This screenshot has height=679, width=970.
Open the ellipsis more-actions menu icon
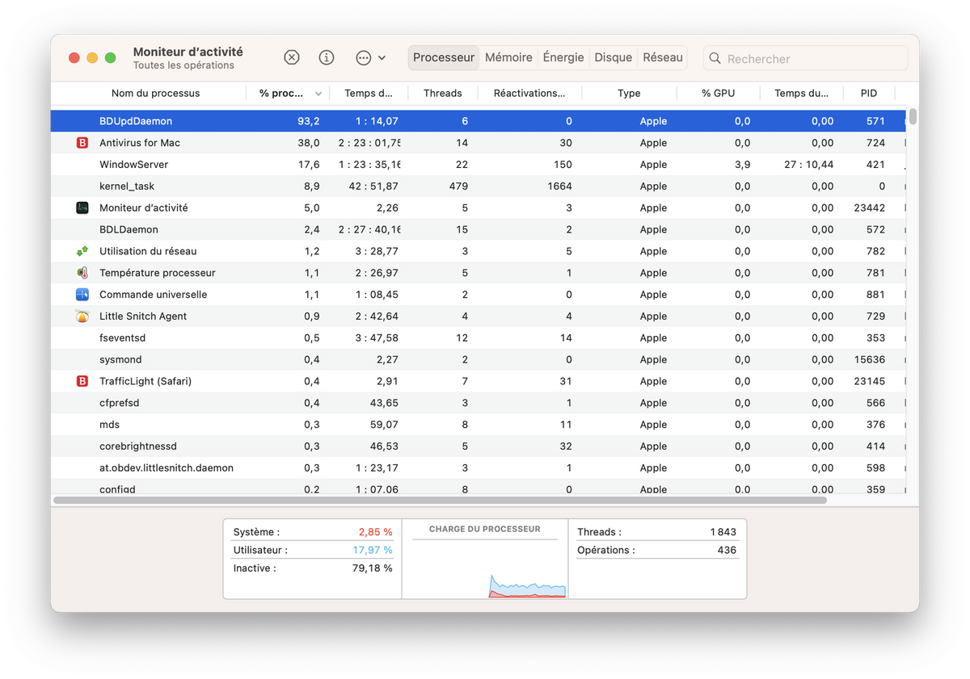364,58
